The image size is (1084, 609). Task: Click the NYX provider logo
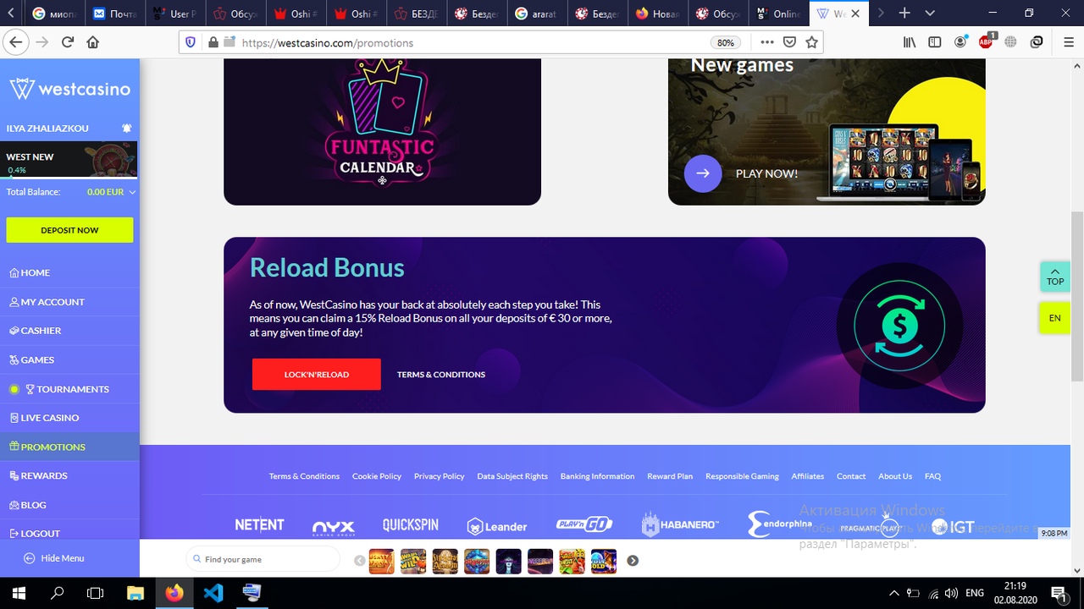coord(334,527)
